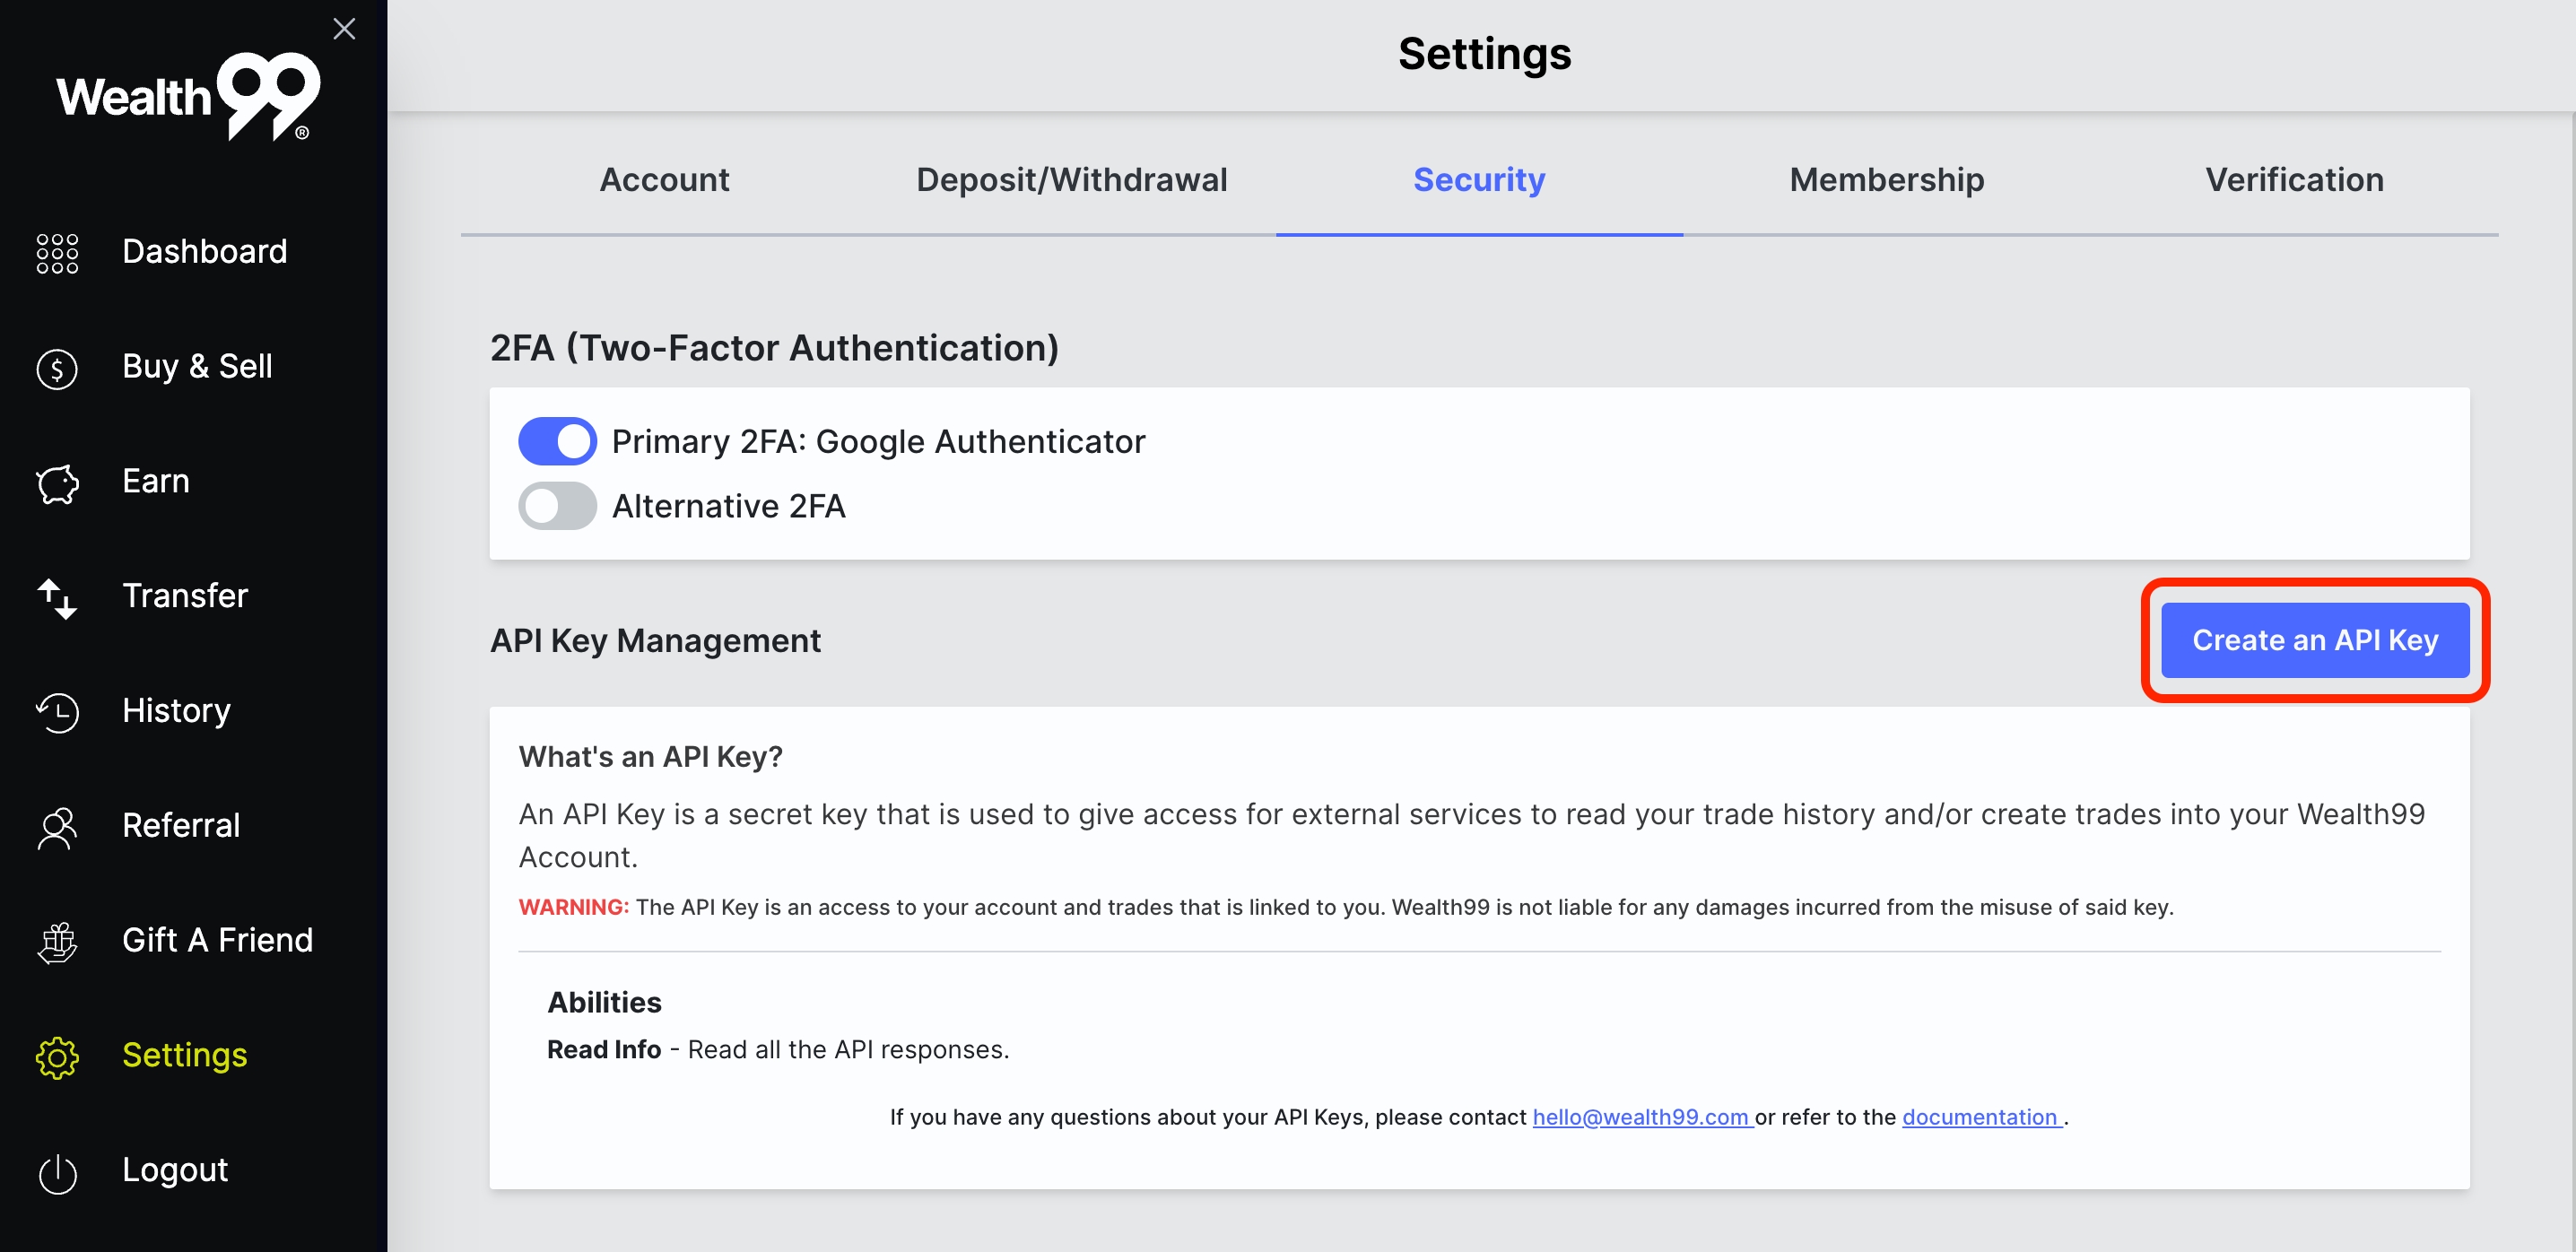Click the Transfer arrows icon
This screenshot has width=2576, height=1252.
[x=57, y=598]
